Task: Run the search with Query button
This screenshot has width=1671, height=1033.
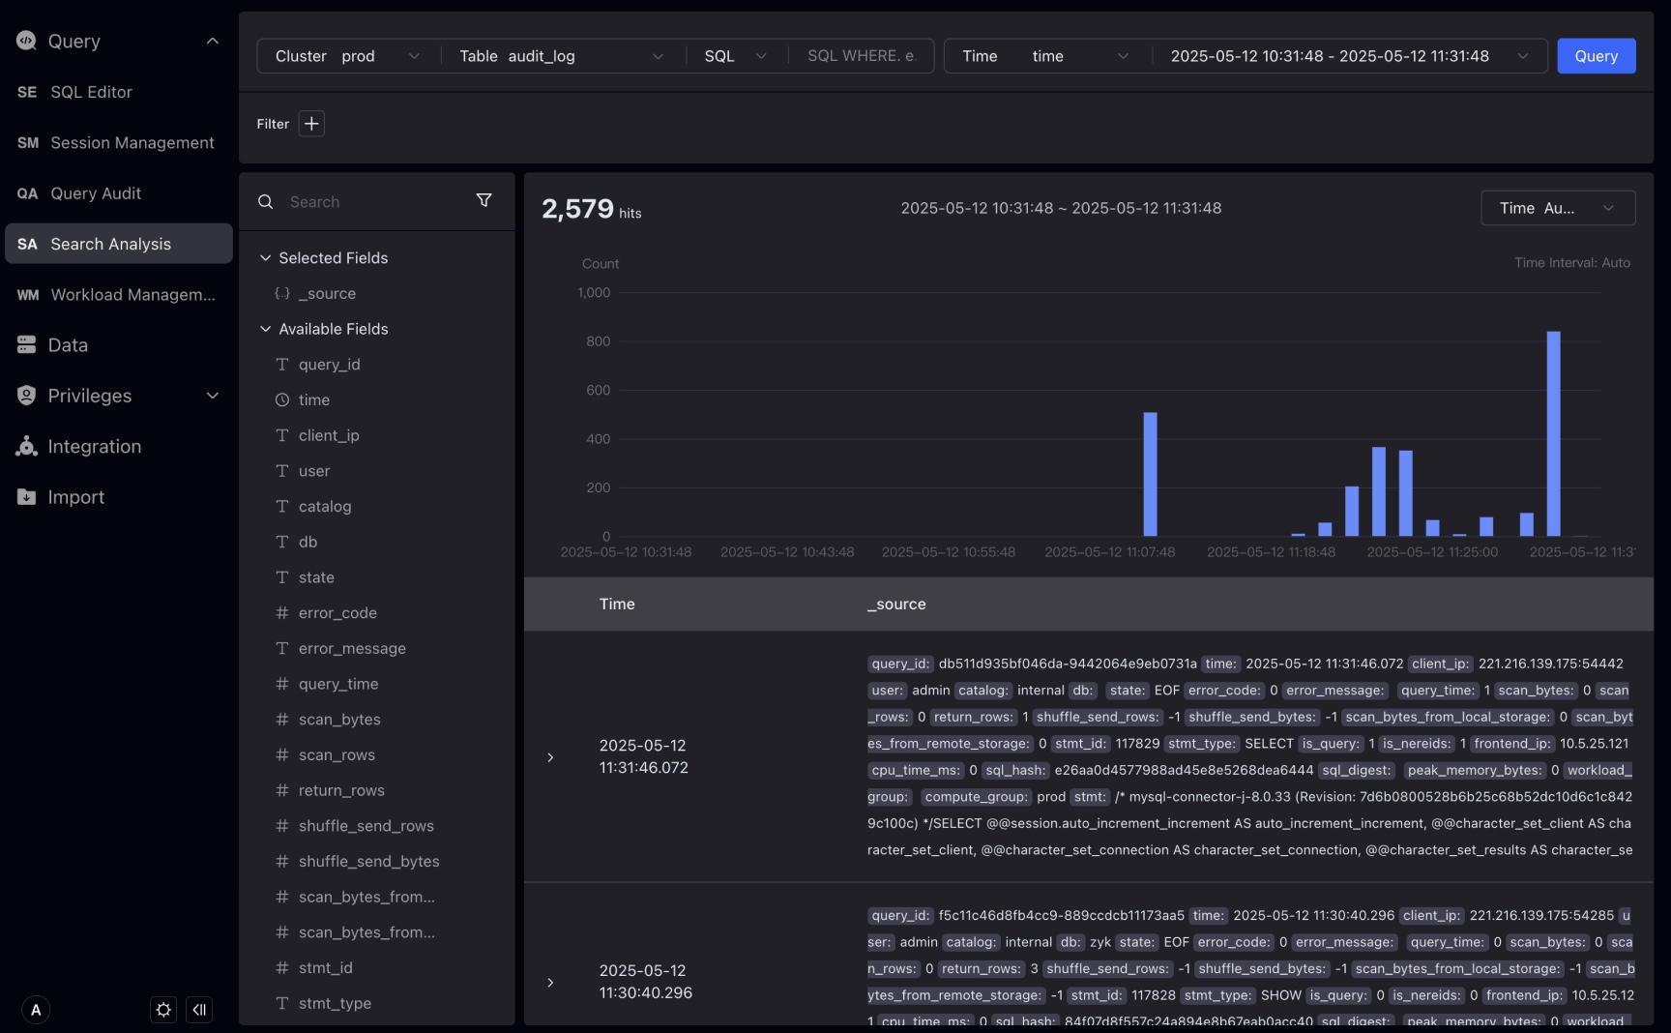Action: pyautogui.click(x=1596, y=56)
